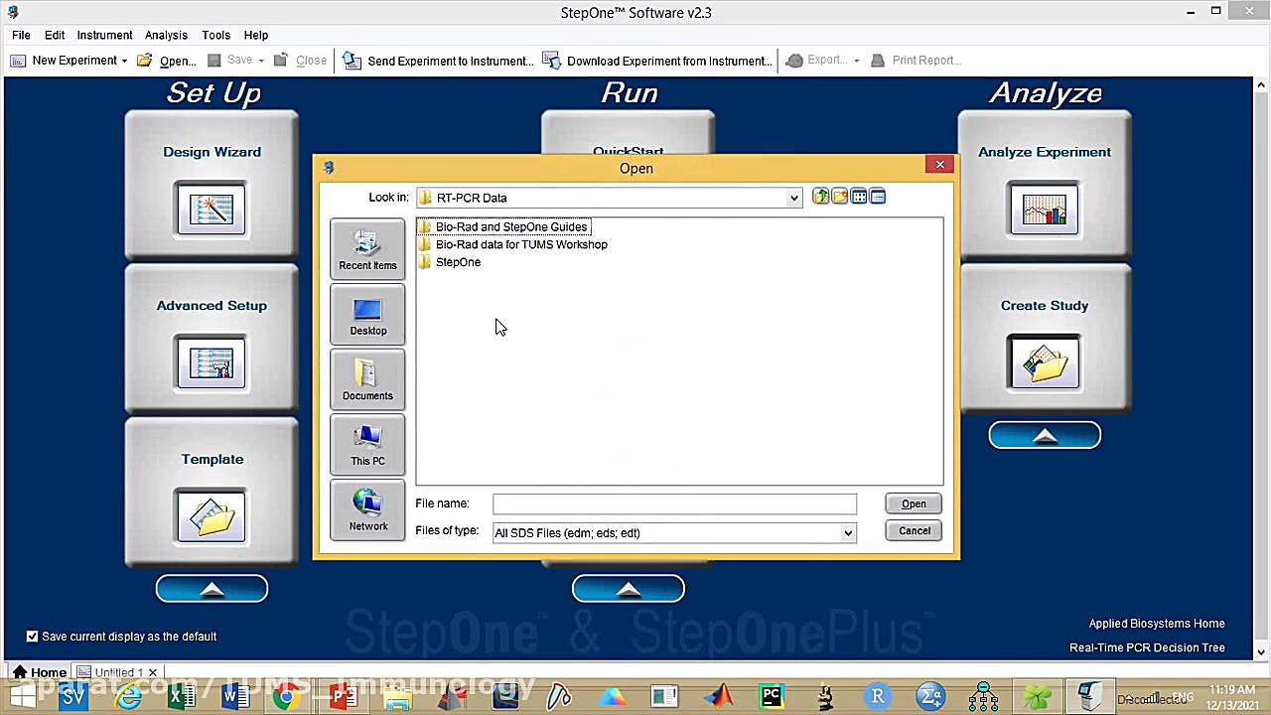1271x715 pixels.
Task: Click Download Experiment from Instrument
Action: coord(657,61)
